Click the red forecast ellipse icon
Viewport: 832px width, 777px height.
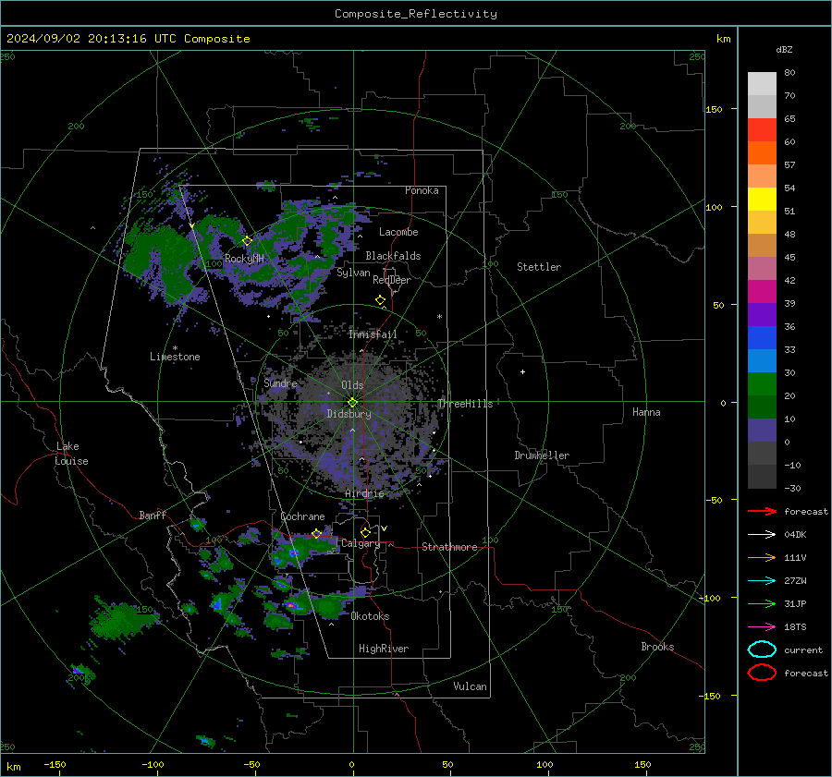pos(762,673)
